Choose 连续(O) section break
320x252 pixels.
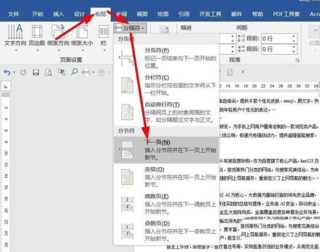click(x=166, y=177)
